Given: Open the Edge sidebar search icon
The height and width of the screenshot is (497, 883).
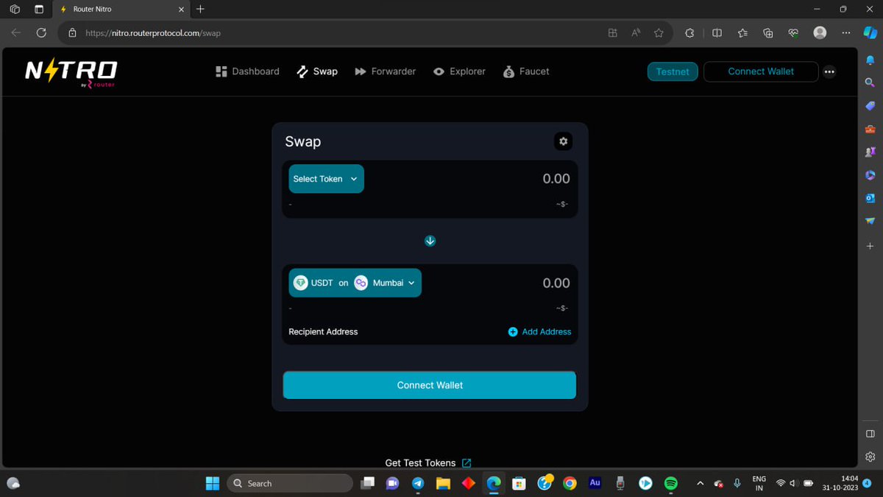Looking at the screenshot, I should 870,82.
